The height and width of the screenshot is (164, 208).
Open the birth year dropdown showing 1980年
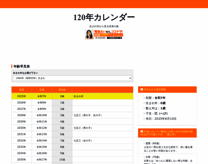(x=72, y=78)
